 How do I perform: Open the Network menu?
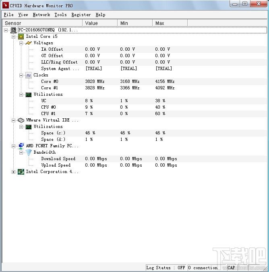[41, 15]
